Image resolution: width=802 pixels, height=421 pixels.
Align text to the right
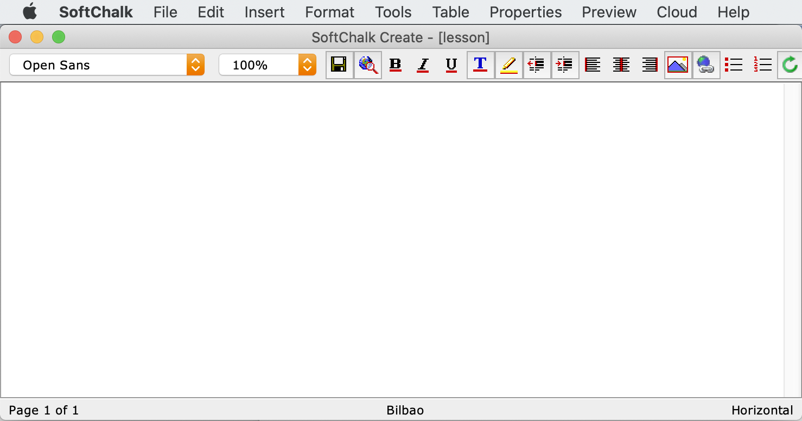pos(650,65)
